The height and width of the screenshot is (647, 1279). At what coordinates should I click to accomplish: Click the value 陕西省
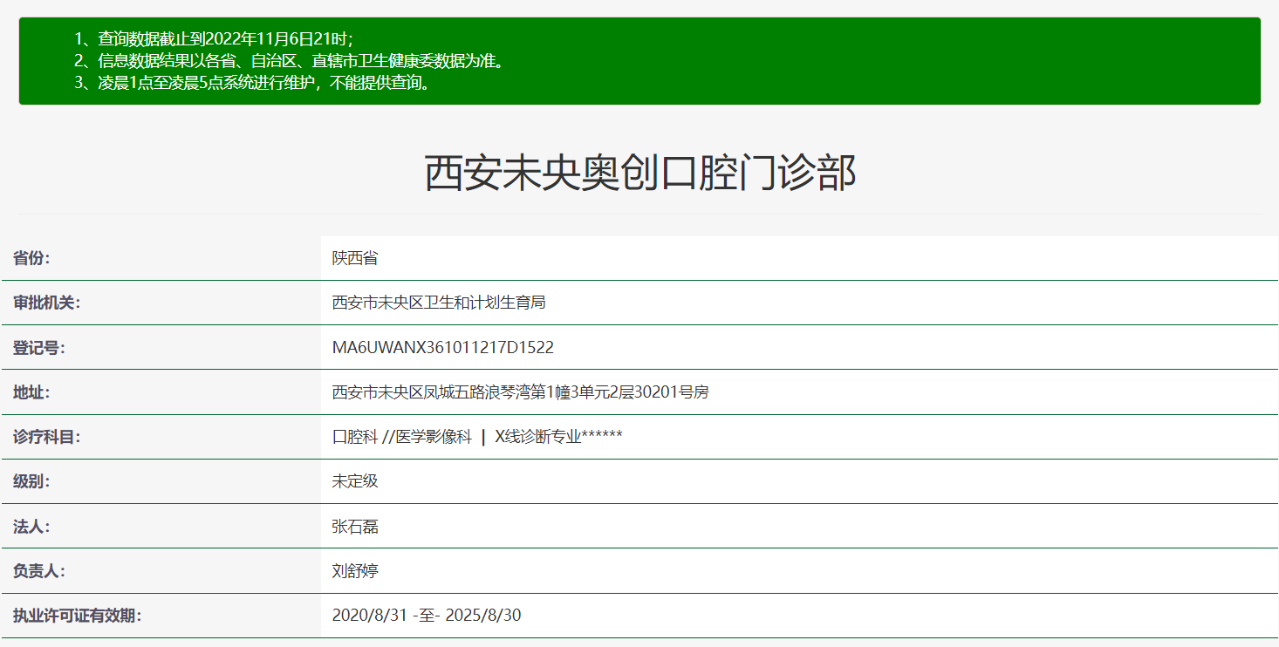355,258
